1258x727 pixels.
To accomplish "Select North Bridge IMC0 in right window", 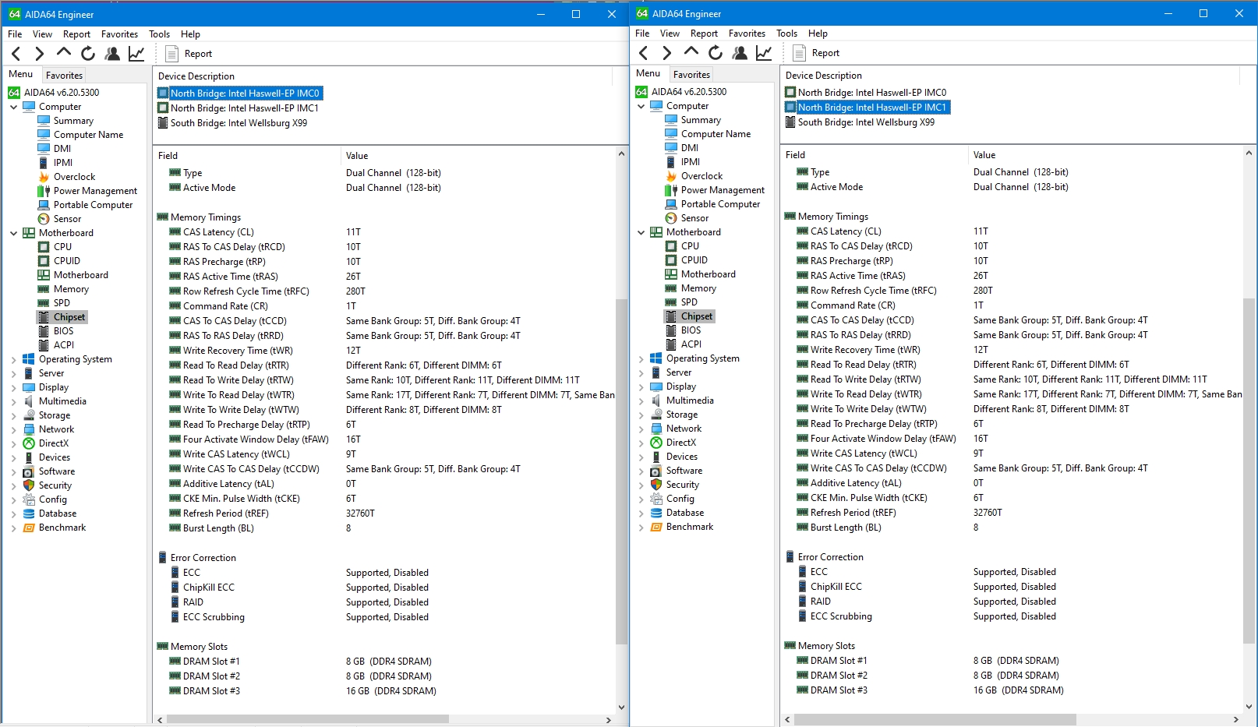I will pos(871,93).
